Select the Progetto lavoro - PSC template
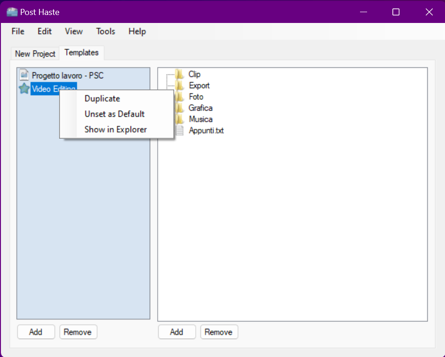This screenshot has width=445, height=357. [68, 75]
